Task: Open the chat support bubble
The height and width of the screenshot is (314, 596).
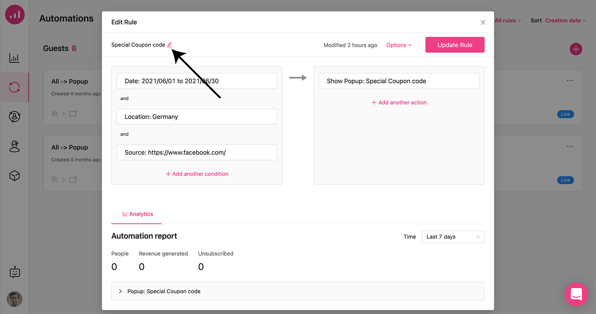Action: click(576, 294)
